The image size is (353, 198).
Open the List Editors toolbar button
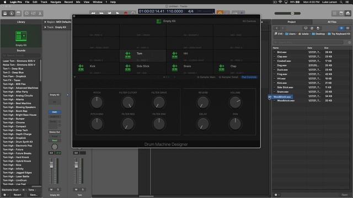(x=335, y=13)
